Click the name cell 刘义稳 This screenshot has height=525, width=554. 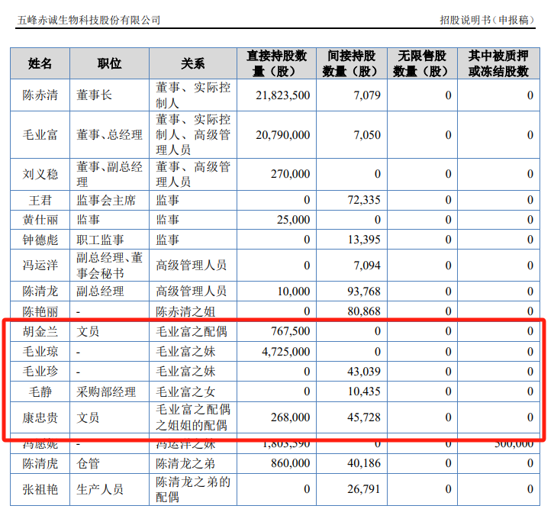tap(40, 174)
